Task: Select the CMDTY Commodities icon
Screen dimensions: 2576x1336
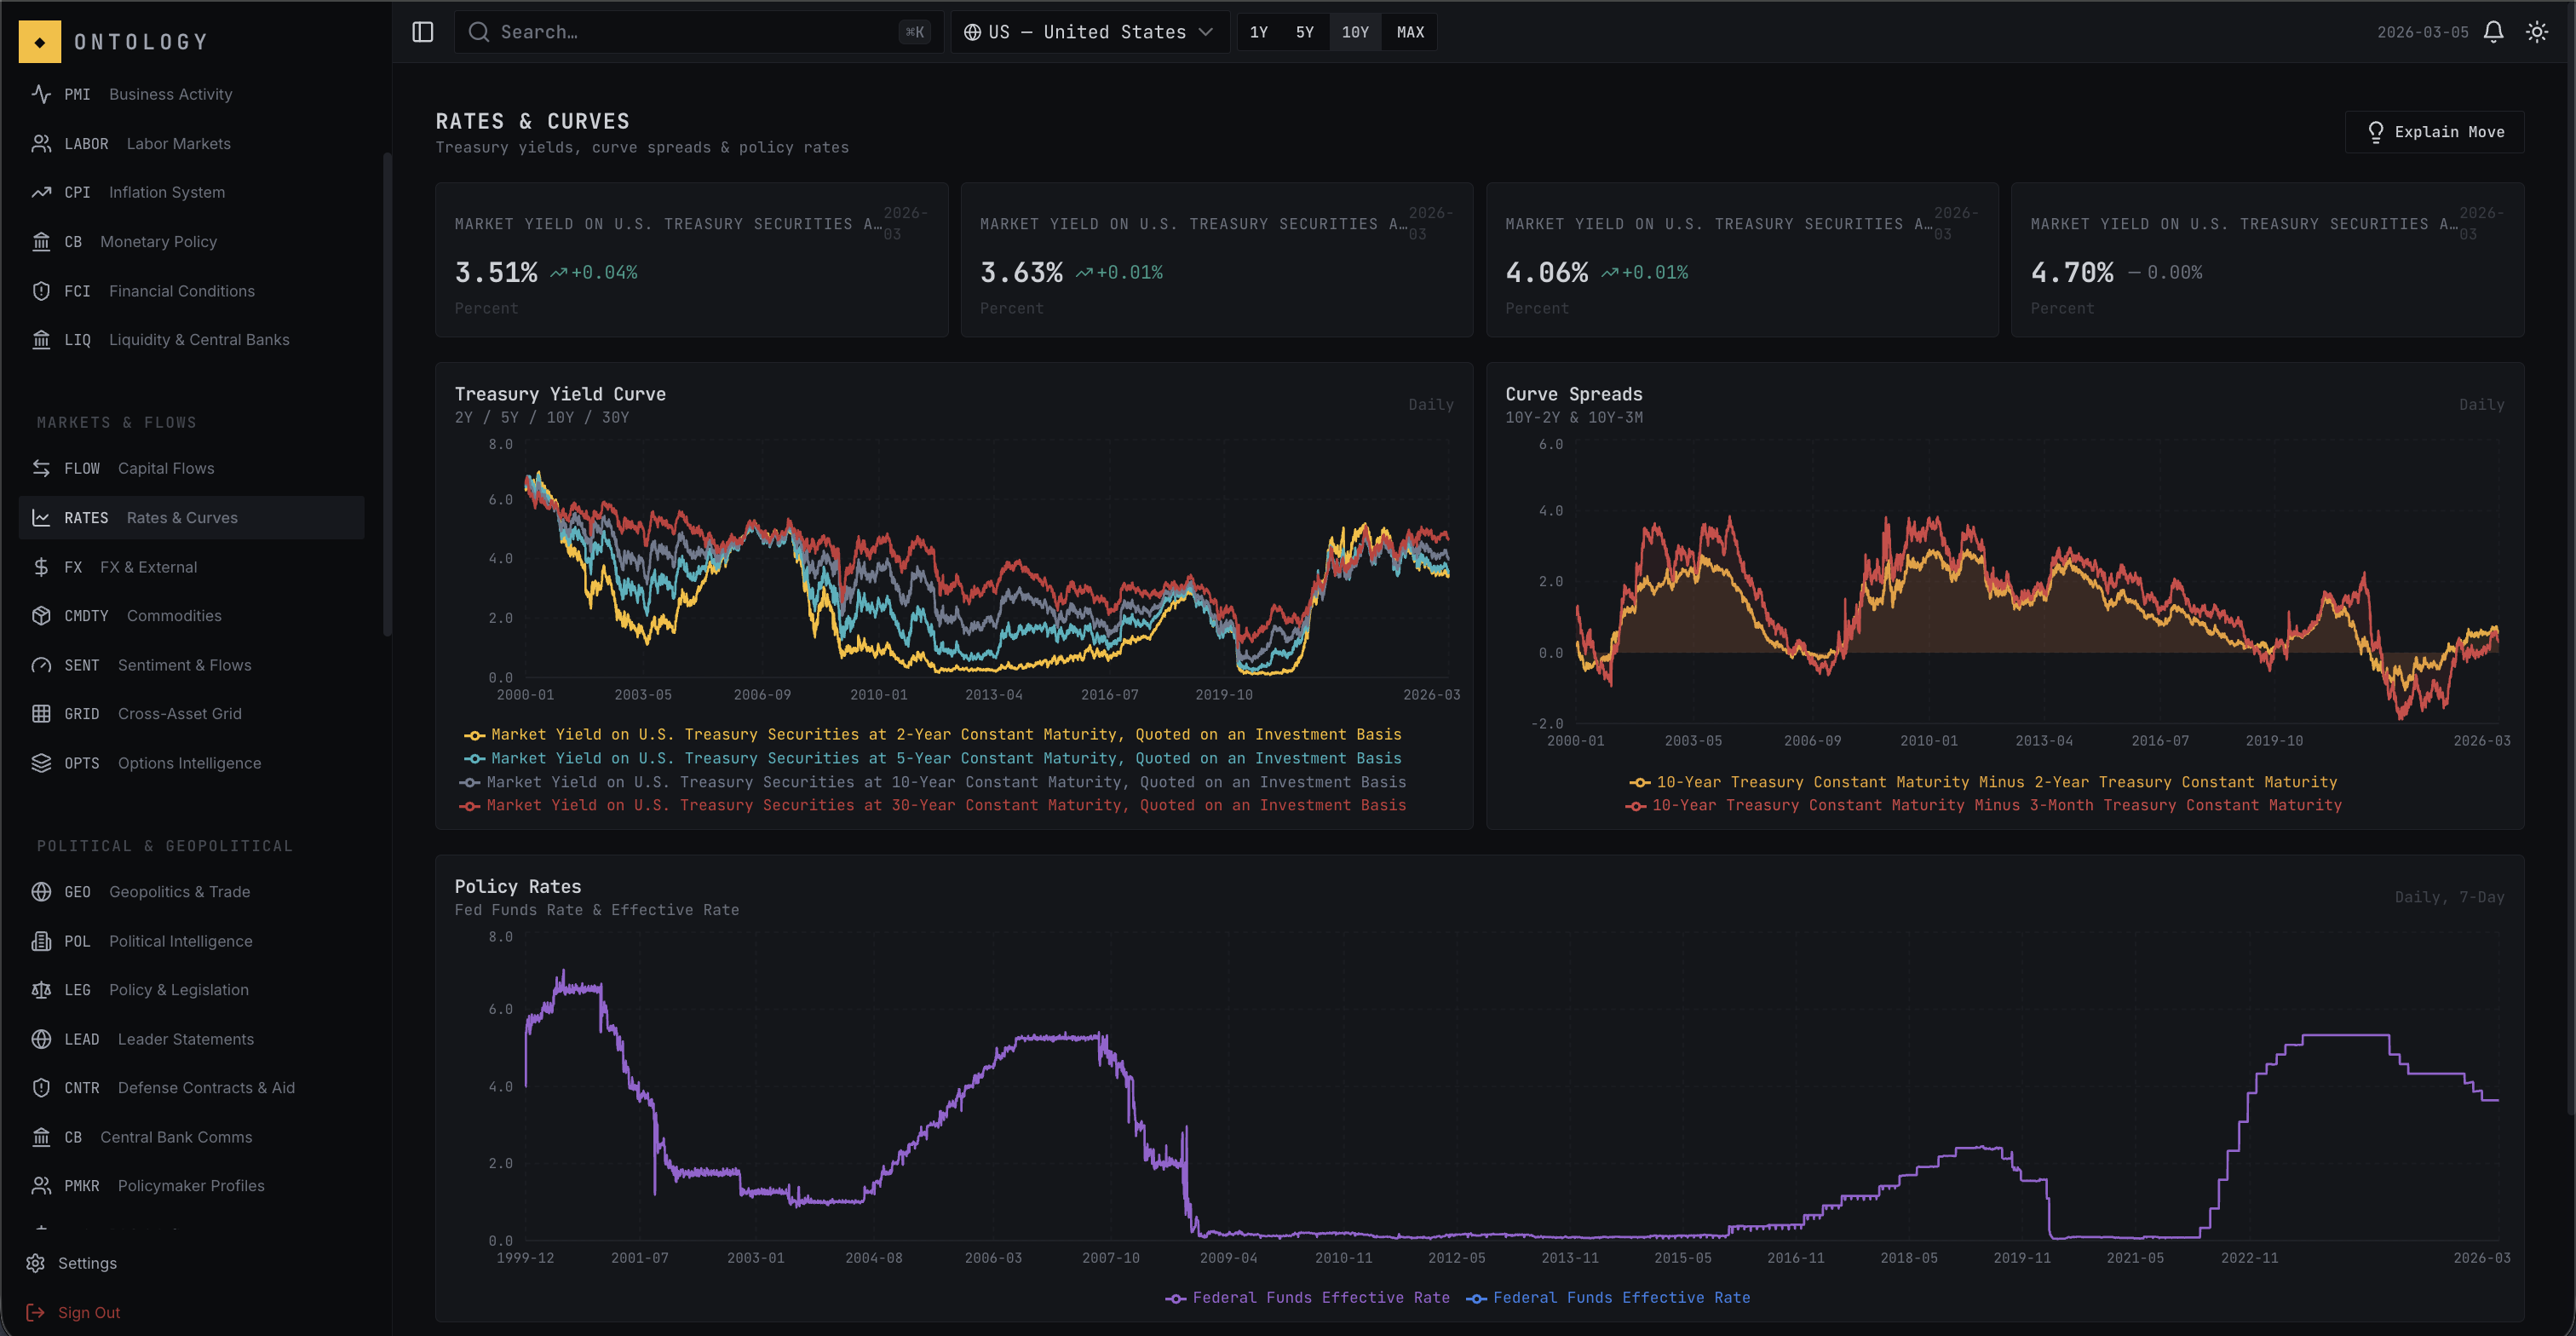Action: pyautogui.click(x=41, y=615)
